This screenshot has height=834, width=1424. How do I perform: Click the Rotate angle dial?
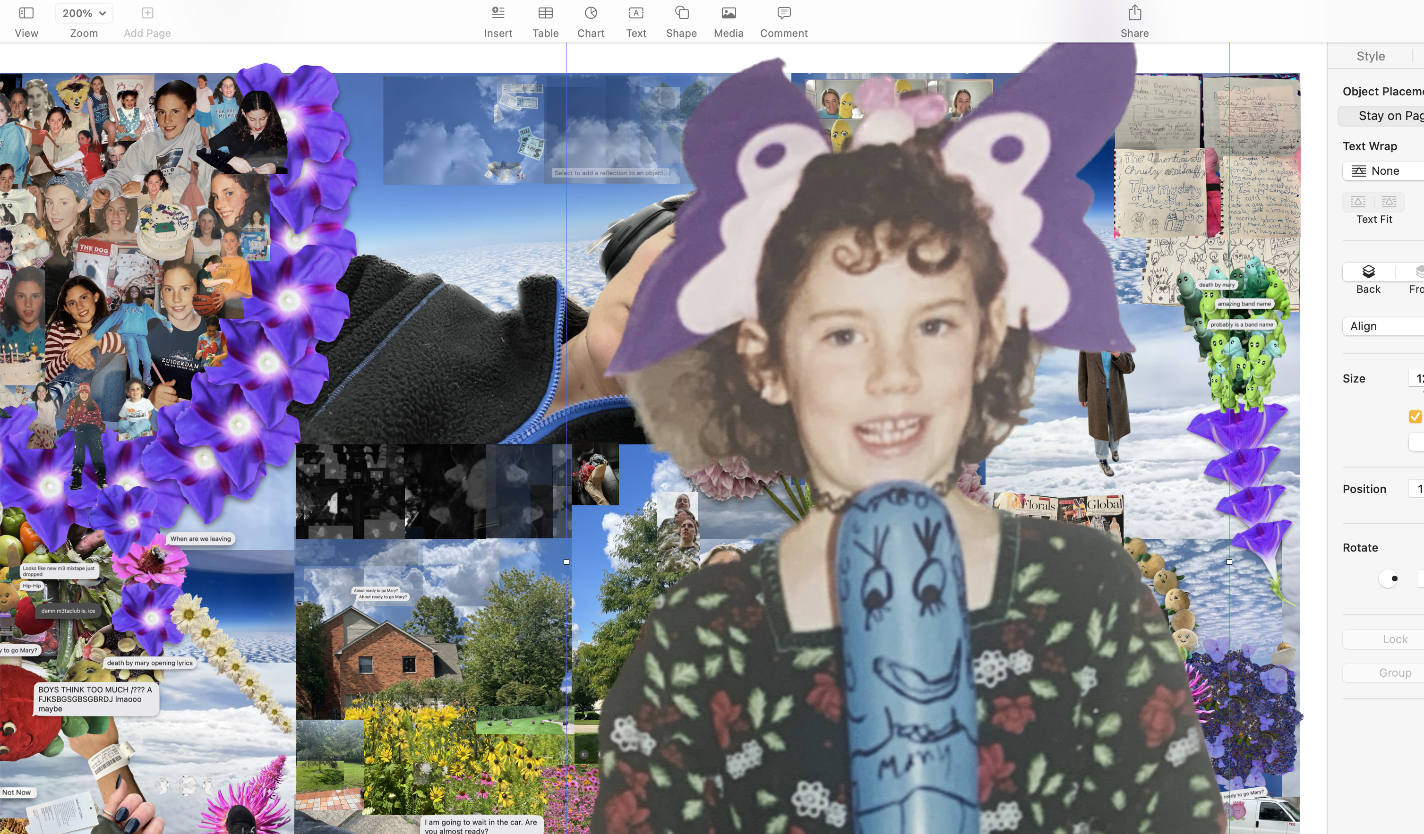[1388, 578]
